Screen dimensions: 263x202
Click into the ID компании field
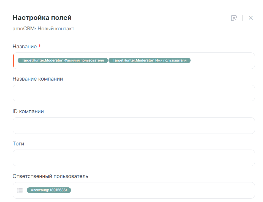(x=134, y=126)
